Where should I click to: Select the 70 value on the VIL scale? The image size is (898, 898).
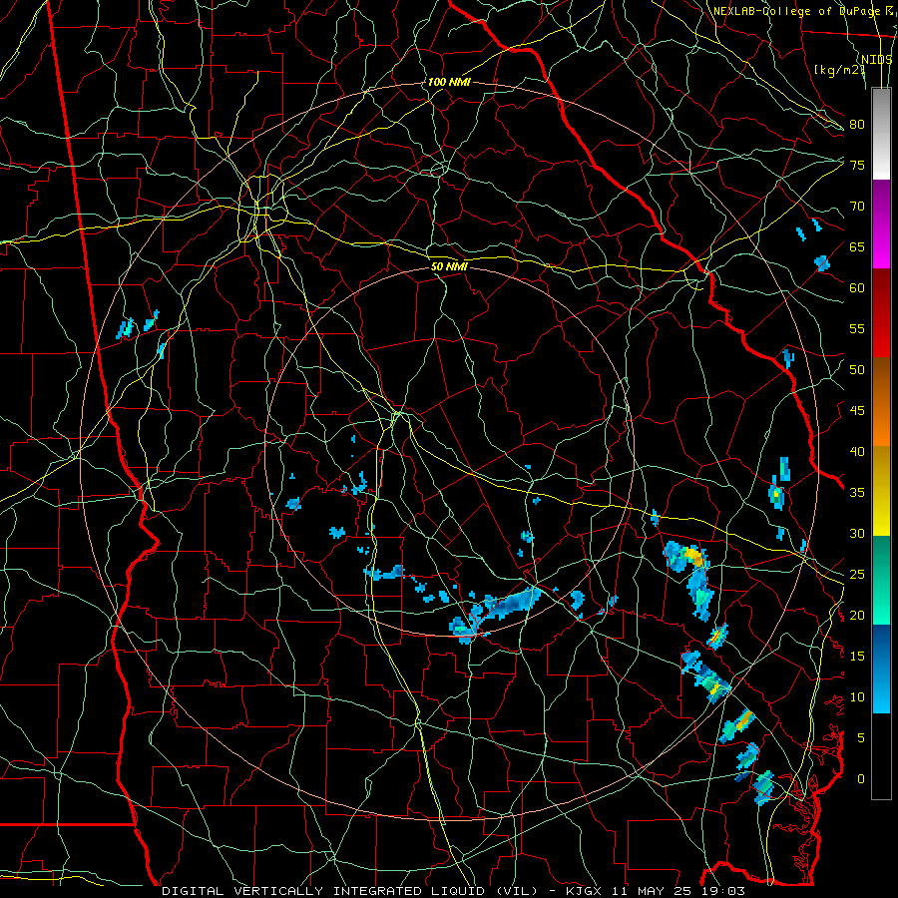[857, 207]
